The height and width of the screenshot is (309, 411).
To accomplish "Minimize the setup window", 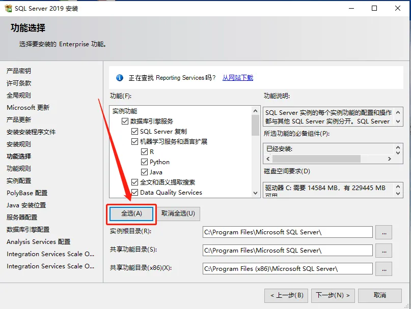I will coord(351,8).
